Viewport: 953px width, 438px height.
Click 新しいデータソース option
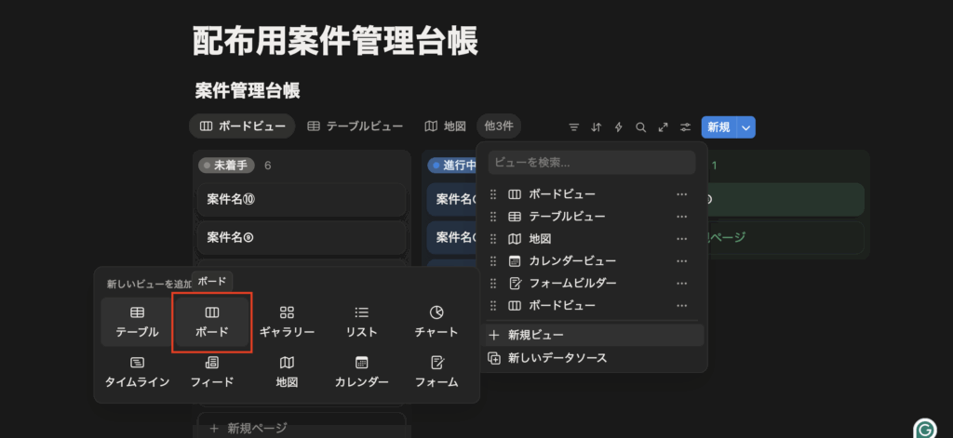tap(557, 358)
